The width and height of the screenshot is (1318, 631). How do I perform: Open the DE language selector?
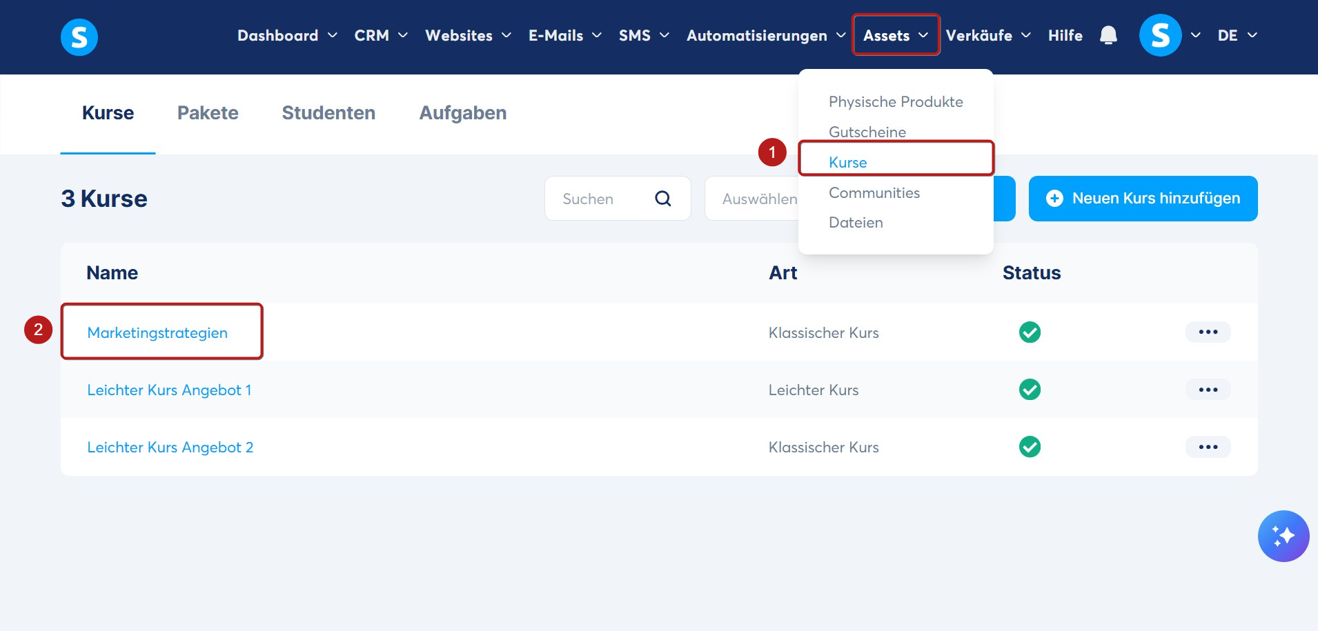click(x=1237, y=35)
